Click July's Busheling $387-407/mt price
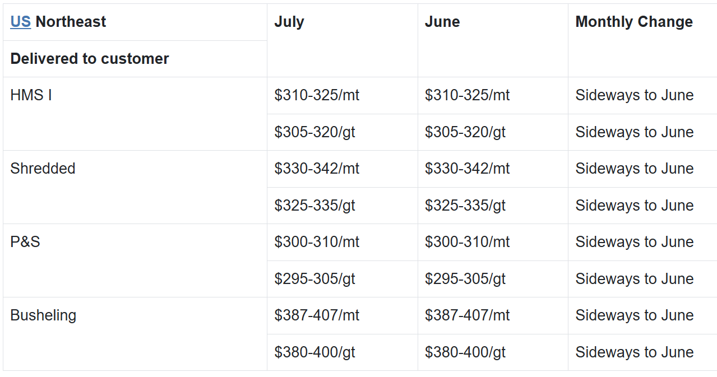The width and height of the screenshot is (717, 377). point(317,315)
